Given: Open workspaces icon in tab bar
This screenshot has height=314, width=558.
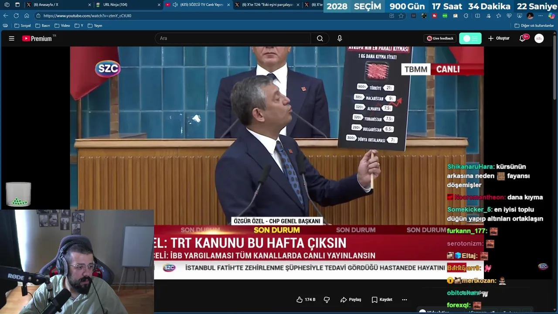Looking at the screenshot, I should coord(7,5).
